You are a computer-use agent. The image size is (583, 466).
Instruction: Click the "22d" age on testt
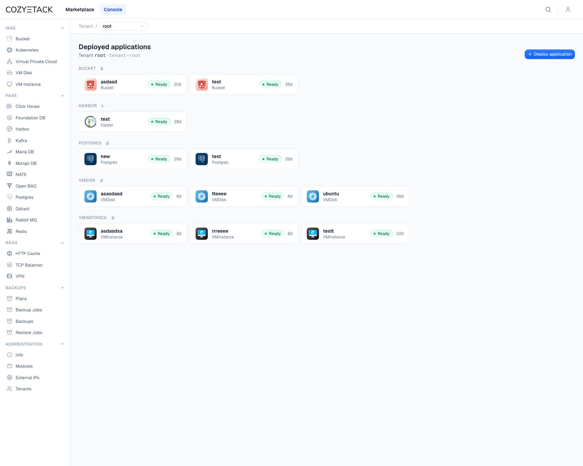click(400, 234)
